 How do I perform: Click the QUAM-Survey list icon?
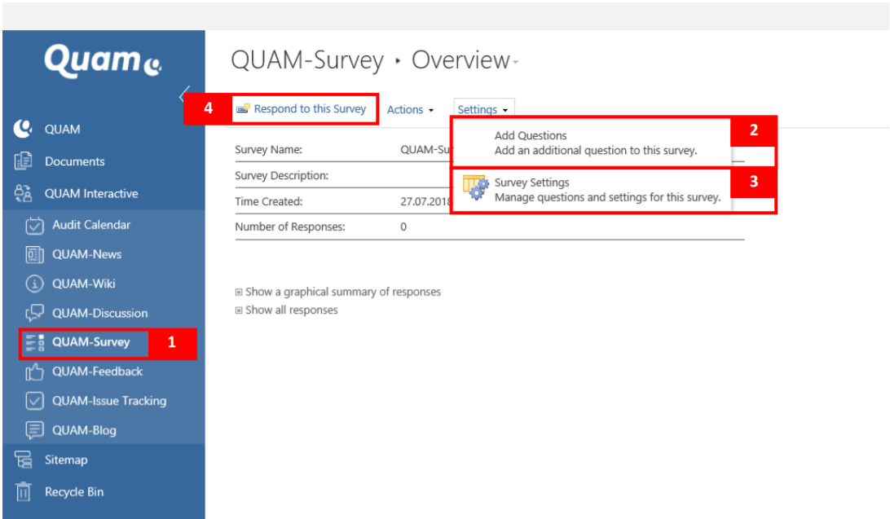34,342
